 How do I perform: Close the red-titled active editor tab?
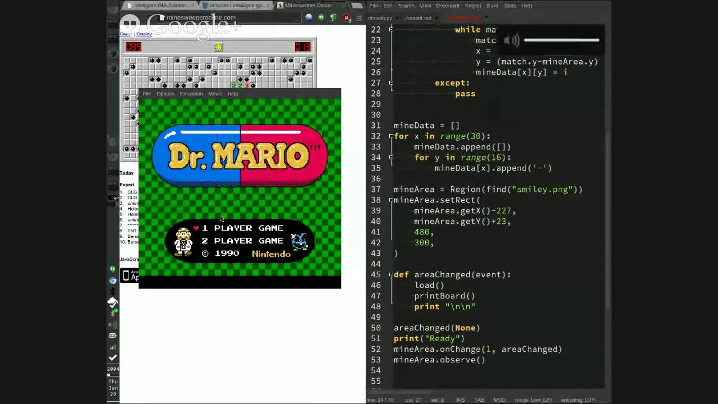(x=486, y=18)
